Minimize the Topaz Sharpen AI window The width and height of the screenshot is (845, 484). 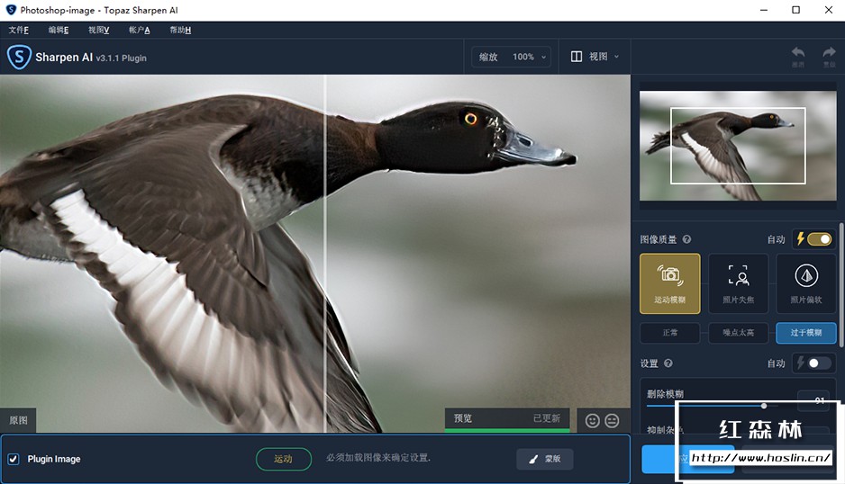coord(764,10)
